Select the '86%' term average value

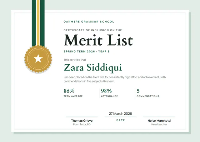tap(69, 91)
